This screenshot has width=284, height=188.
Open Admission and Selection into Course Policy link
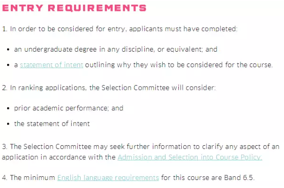point(190,157)
